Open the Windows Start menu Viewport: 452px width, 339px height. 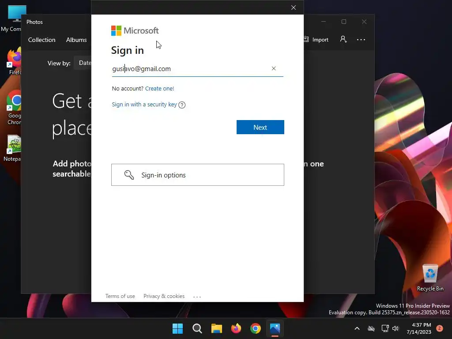(177, 328)
